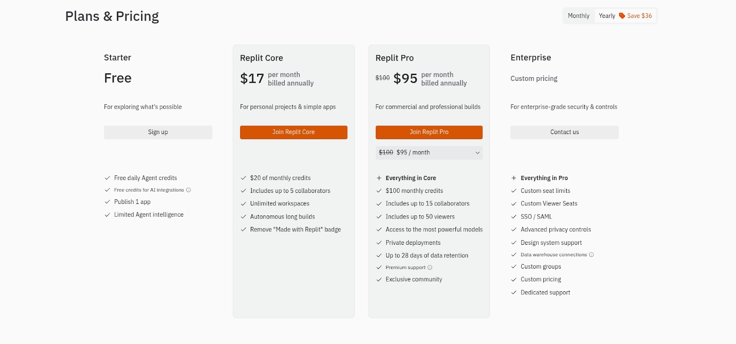Click the Replit Pro plan title

[394, 58]
